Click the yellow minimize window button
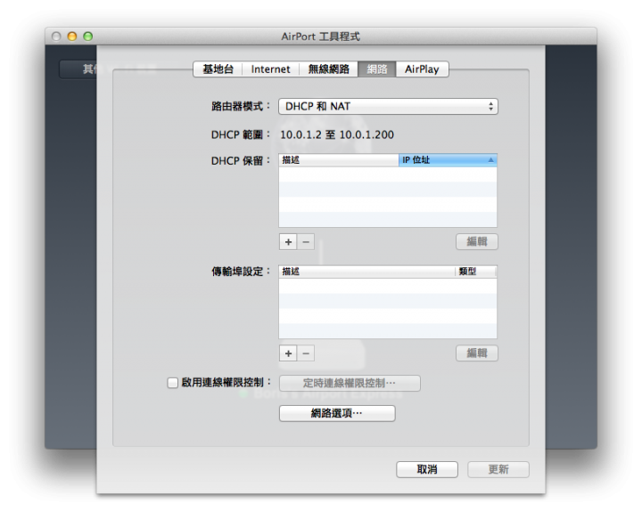 [72, 36]
